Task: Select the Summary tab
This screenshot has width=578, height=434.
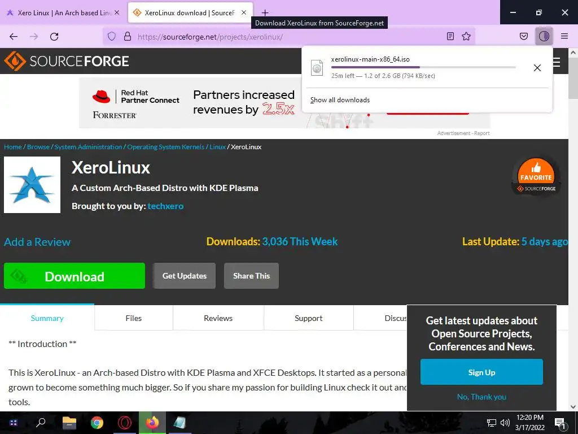Action: click(47, 318)
